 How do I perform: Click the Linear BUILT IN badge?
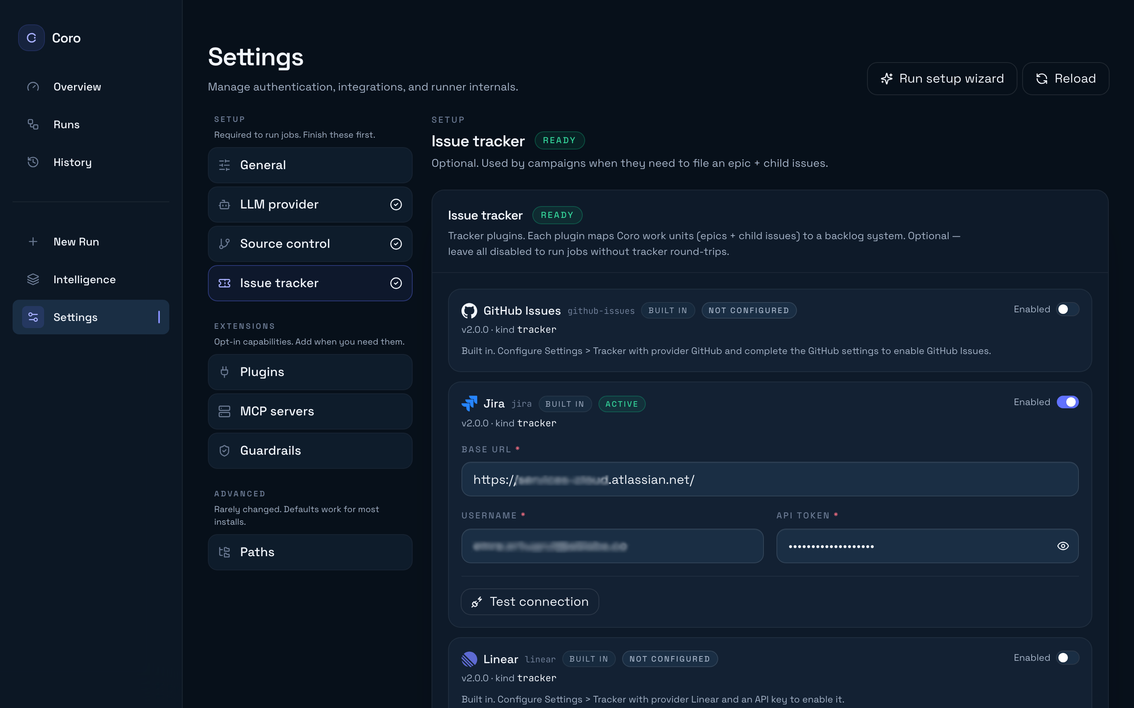[589, 659]
